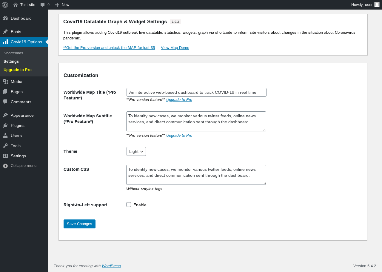Click the WordPress logo icon
This screenshot has width=382, height=272.
(x=5, y=5)
